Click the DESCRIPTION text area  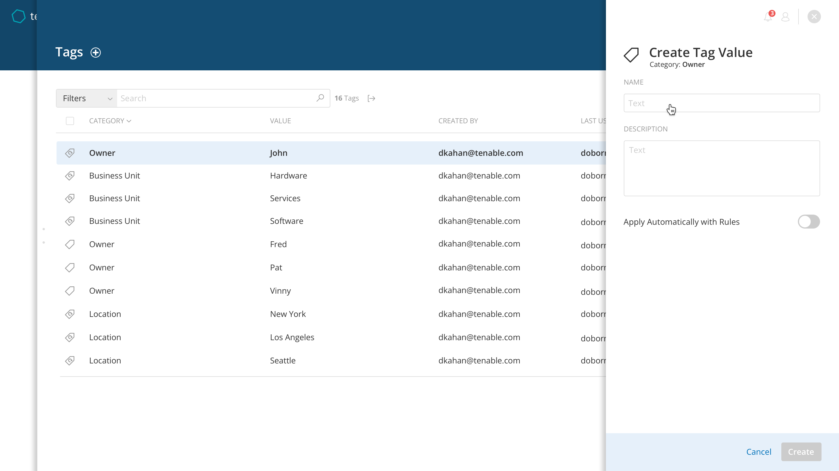coord(721,168)
